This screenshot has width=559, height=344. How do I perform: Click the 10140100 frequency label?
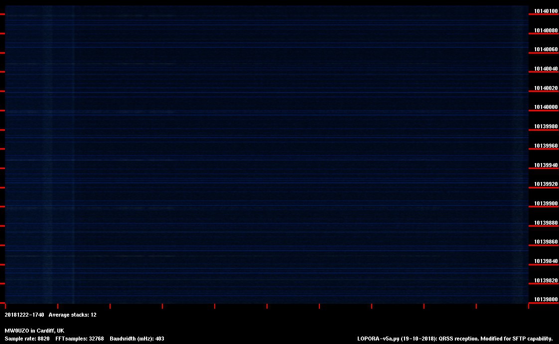click(x=546, y=11)
